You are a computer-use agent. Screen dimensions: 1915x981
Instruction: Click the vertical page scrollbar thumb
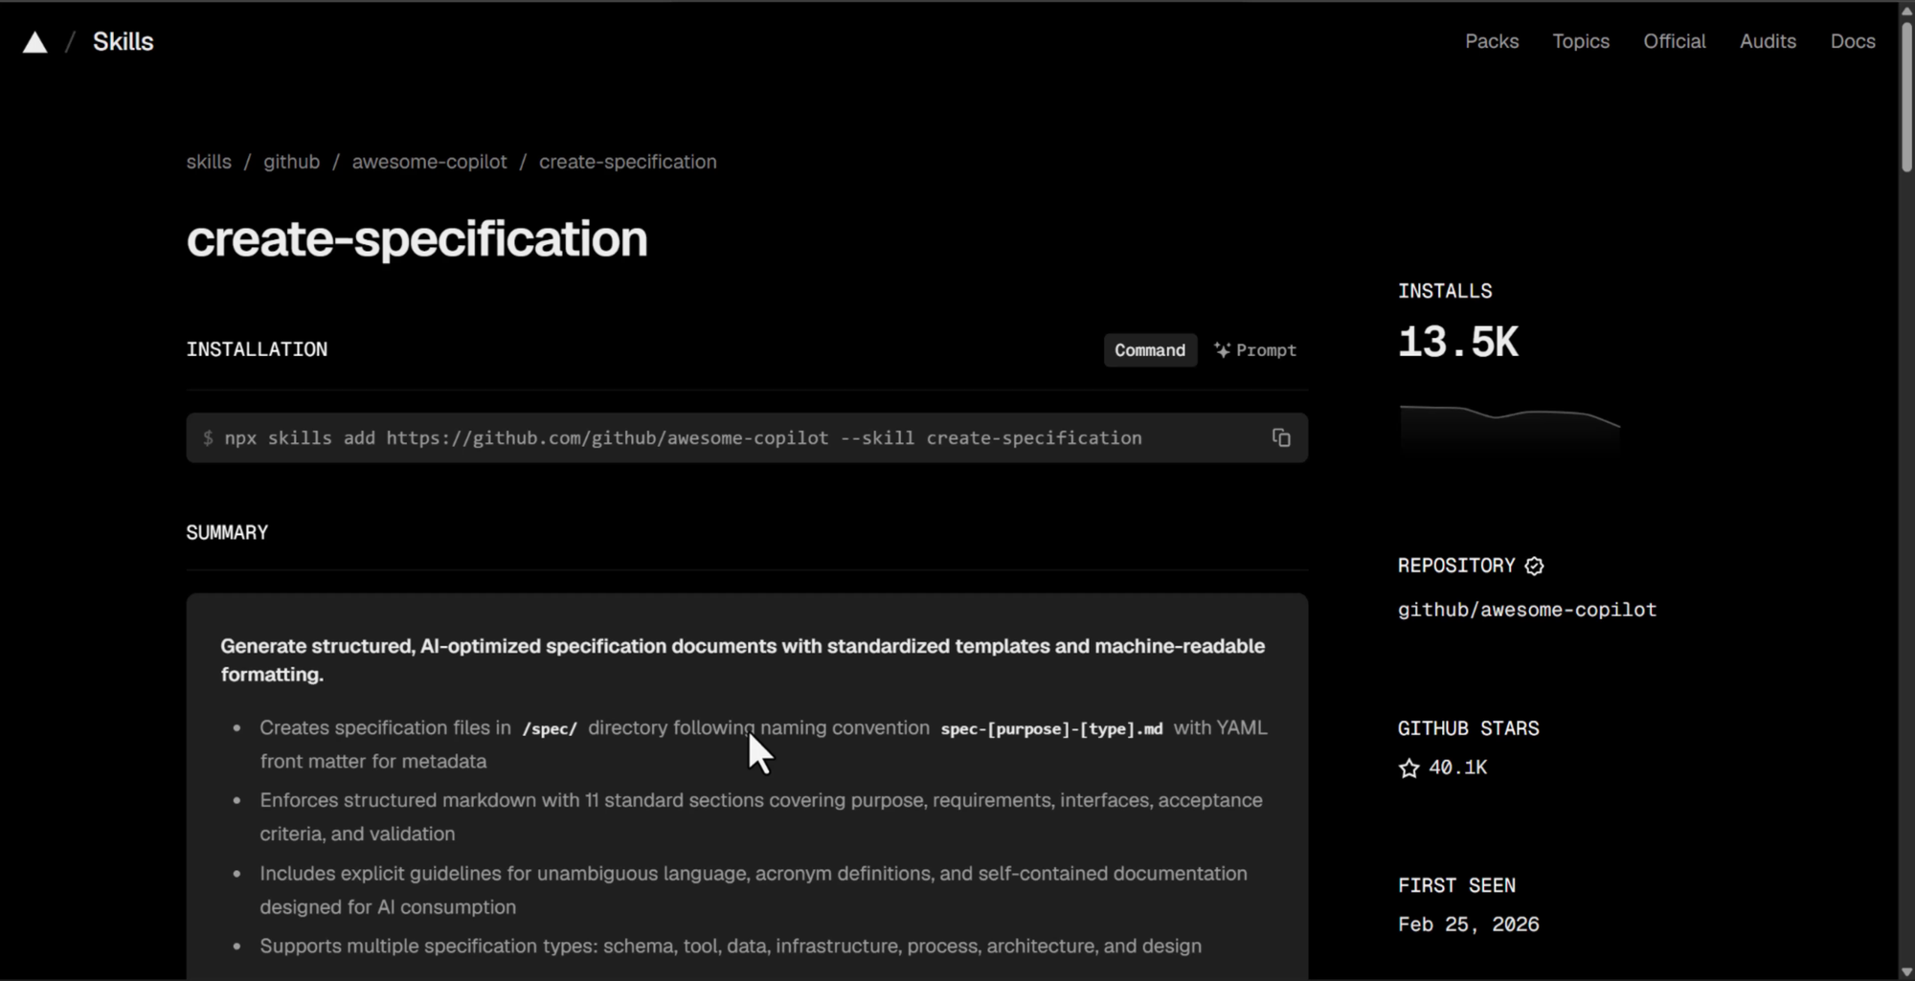[1906, 96]
